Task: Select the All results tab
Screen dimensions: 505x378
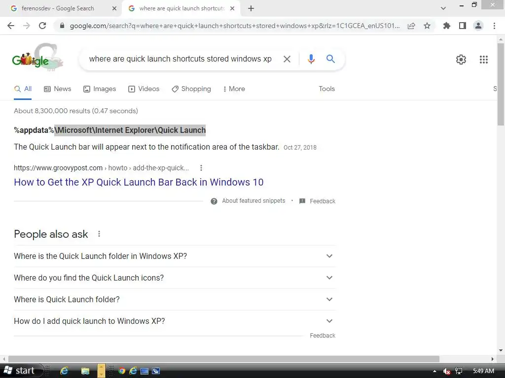Action: pyautogui.click(x=23, y=89)
